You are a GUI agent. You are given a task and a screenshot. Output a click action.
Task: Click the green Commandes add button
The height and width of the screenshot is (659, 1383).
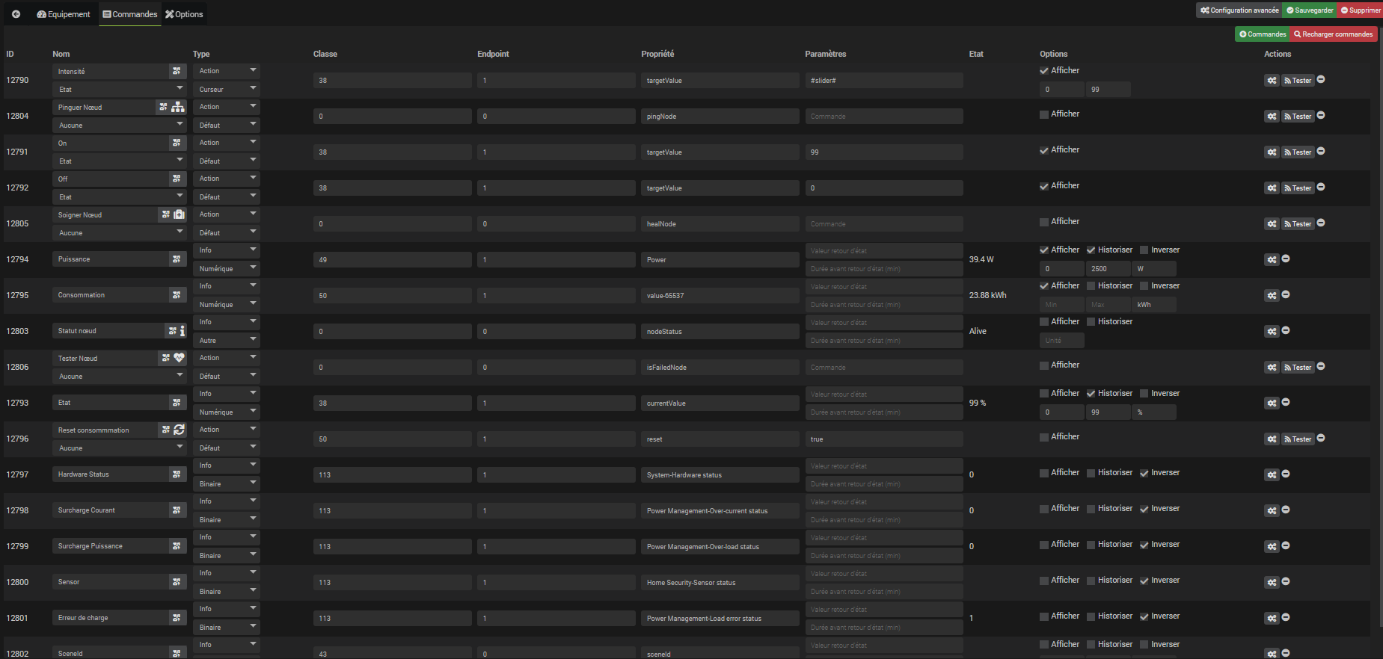1262,34
